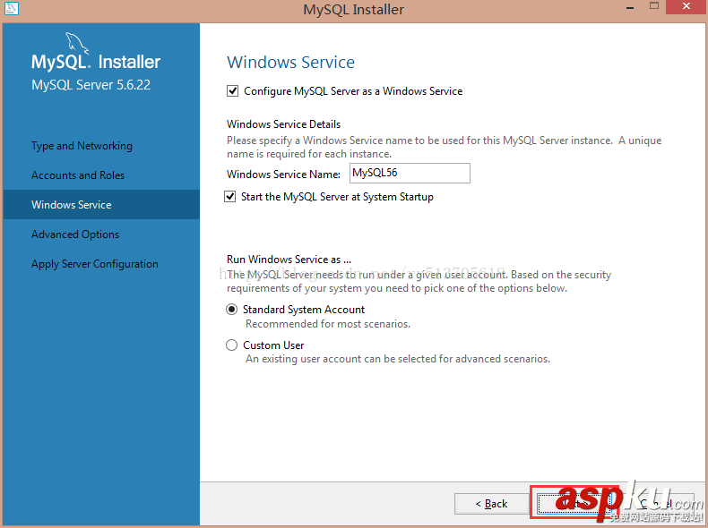Click the Back button

491,504
